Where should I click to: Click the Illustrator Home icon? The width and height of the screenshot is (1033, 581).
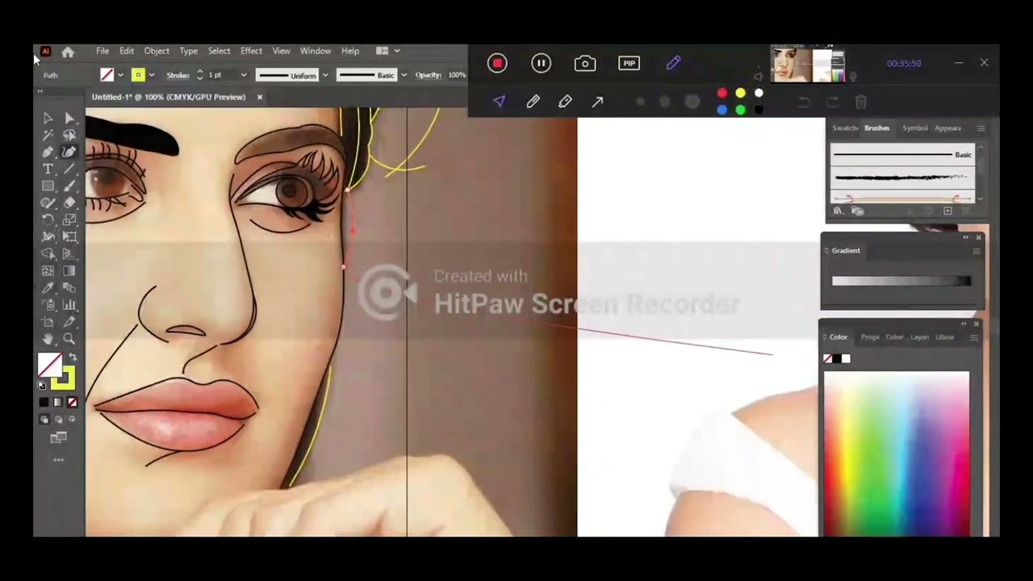tap(68, 52)
